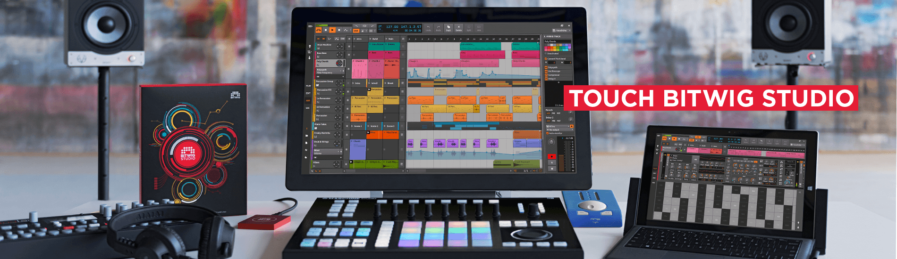Click the down arrow in left sidebar

(x=309, y=58)
